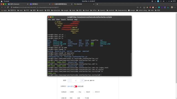Image resolution: width=177 pixels, height=99 pixels.
Task: Open the search bookmark folder
Action: click(x=40, y=10)
